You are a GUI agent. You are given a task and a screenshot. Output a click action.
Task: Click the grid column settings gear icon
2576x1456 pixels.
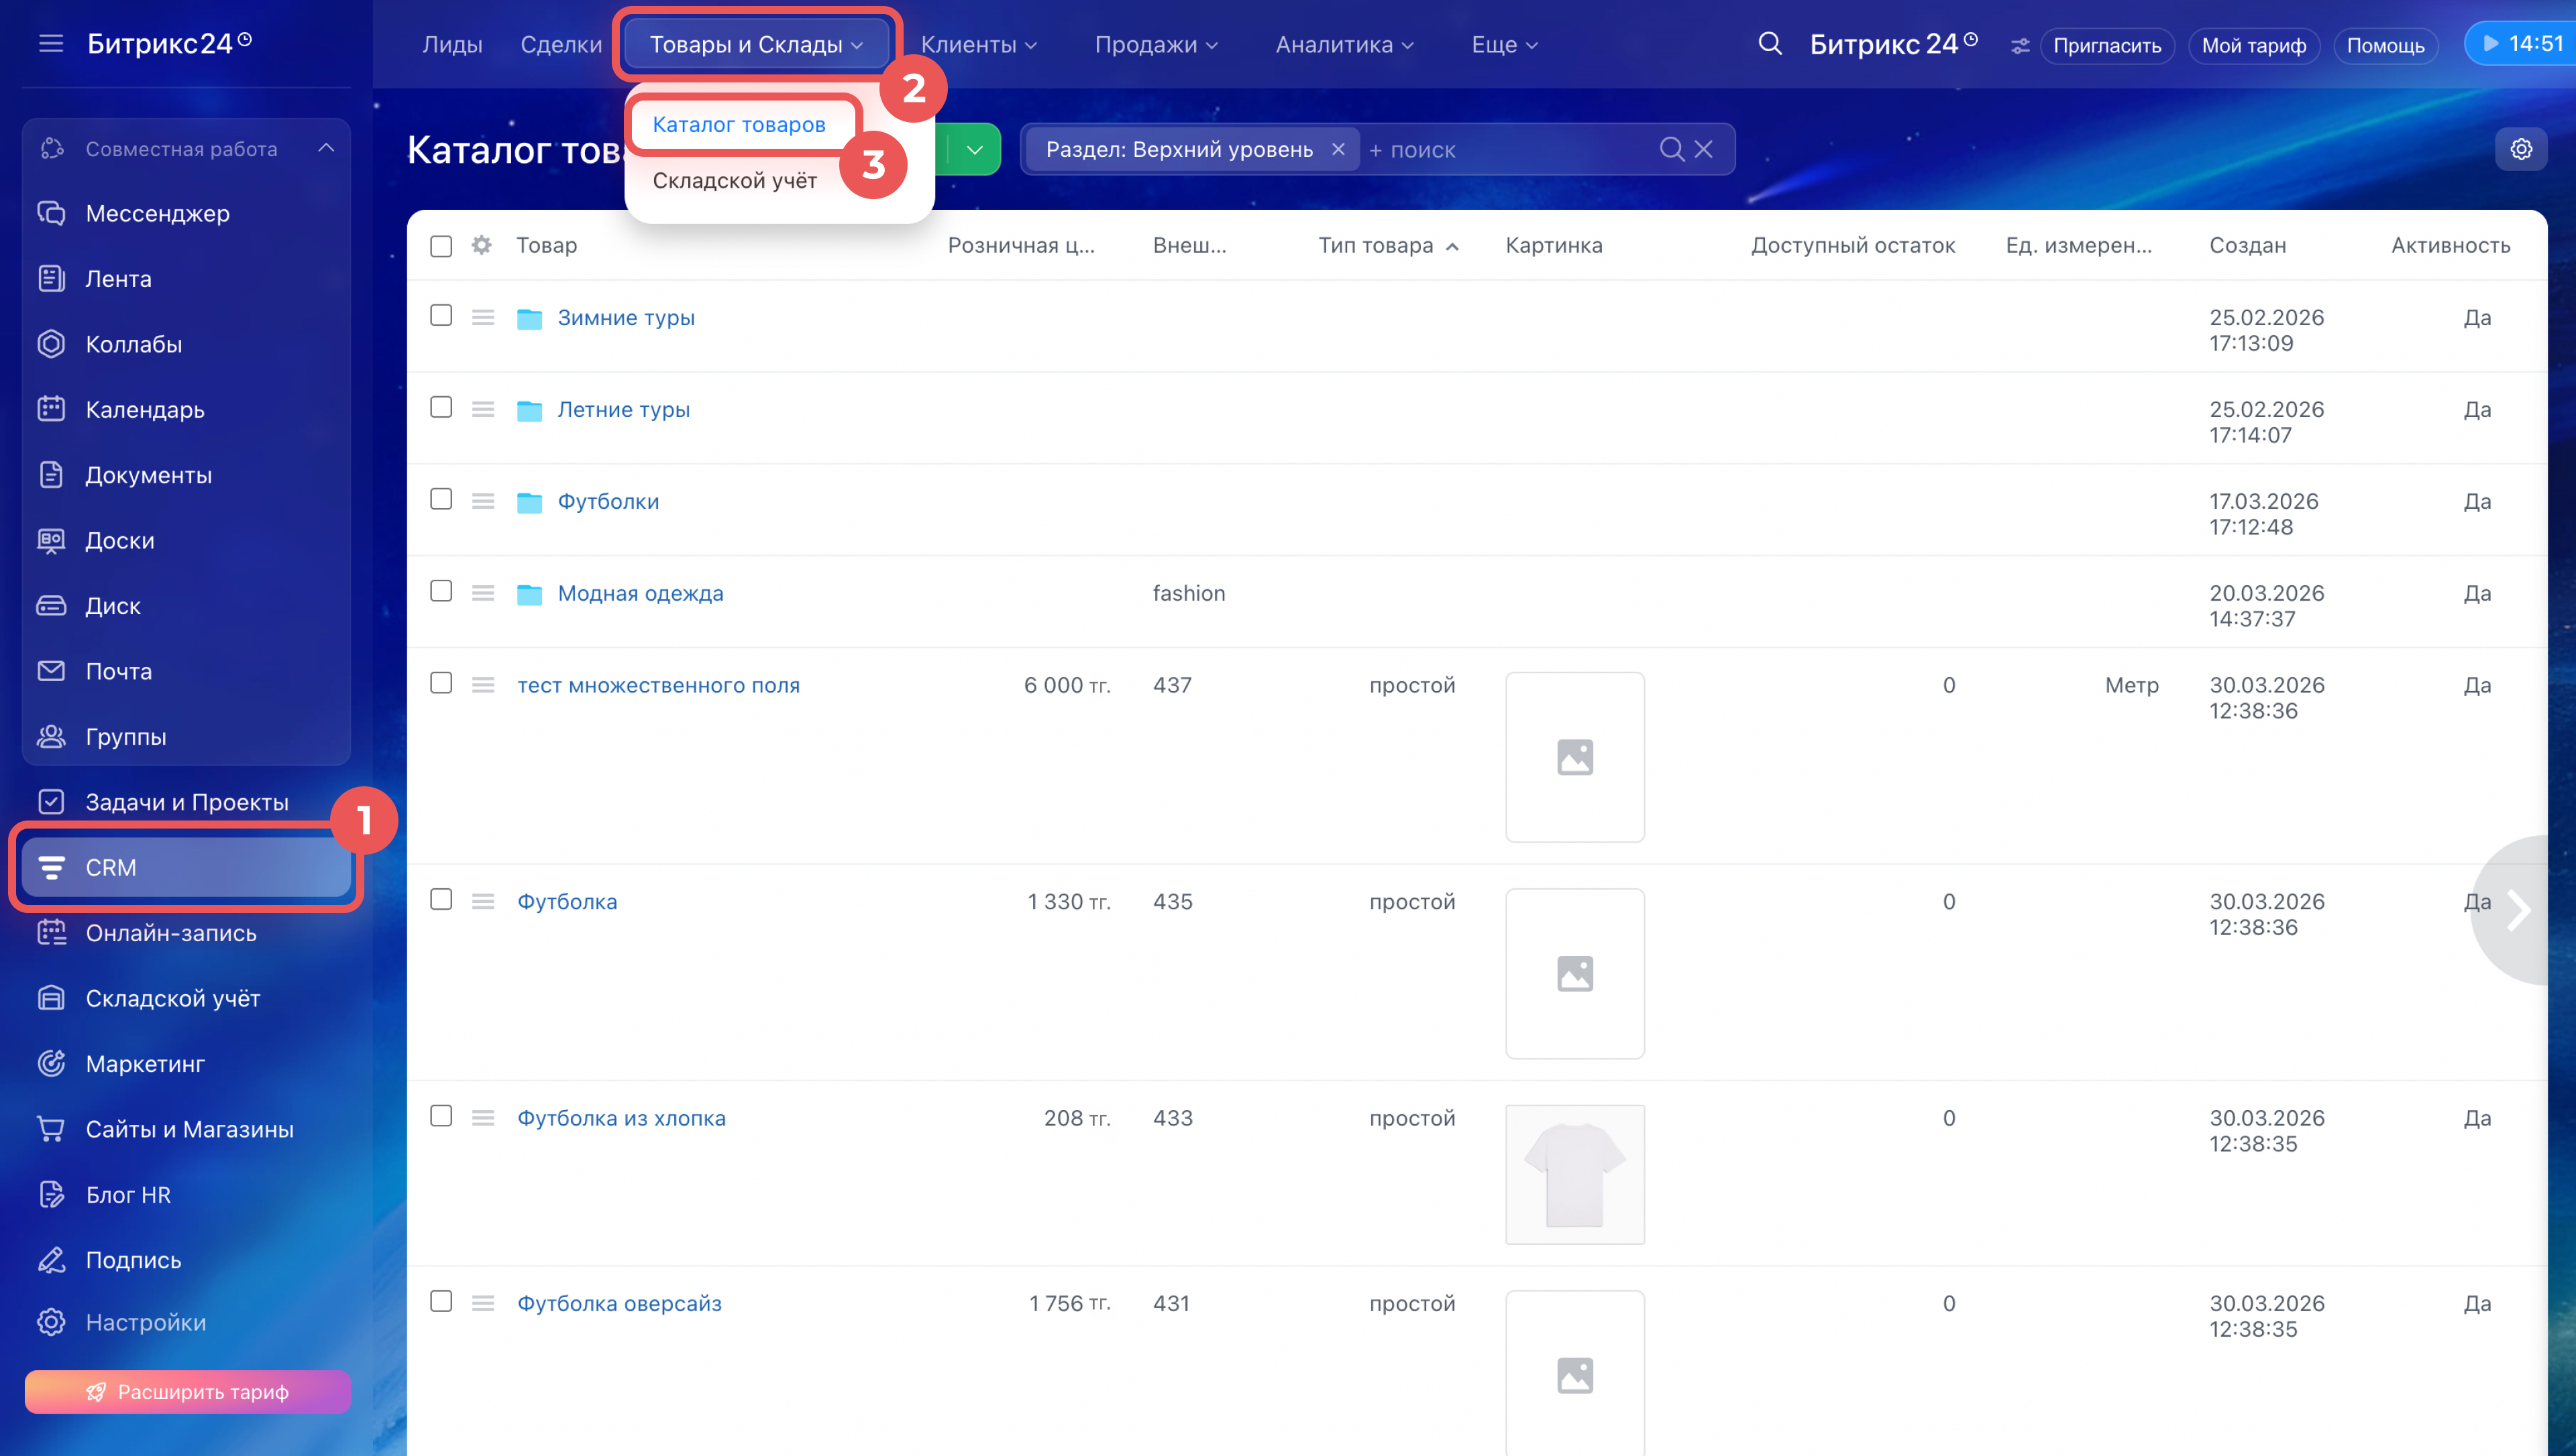[481, 245]
